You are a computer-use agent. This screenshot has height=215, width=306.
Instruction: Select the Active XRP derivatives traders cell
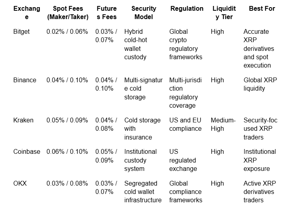pyautogui.click(x=260, y=192)
